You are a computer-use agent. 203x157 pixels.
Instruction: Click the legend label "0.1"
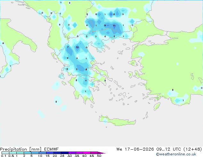3,156
